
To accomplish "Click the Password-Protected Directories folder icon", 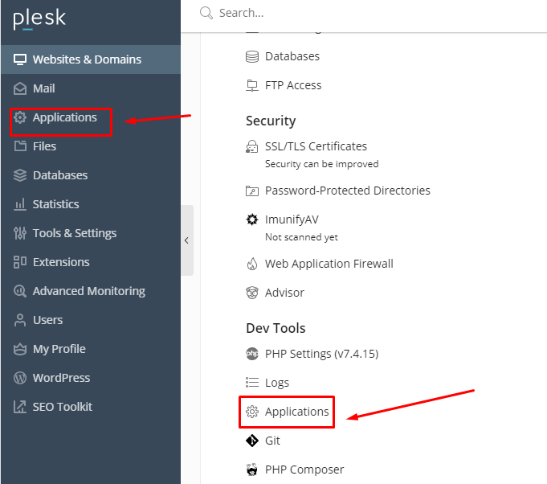I will point(252,191).
